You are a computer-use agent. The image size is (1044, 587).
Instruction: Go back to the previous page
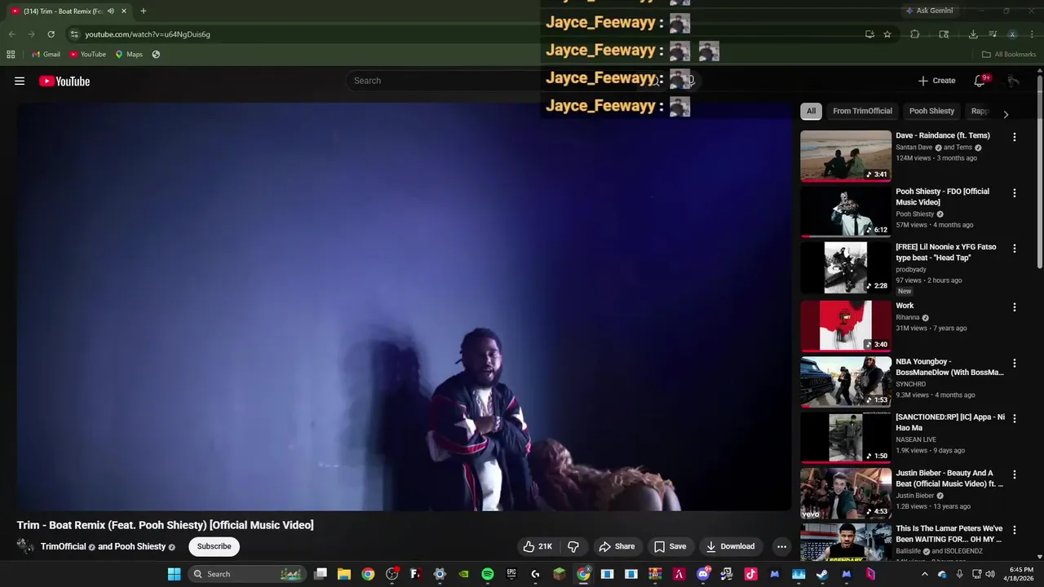coord(11,34)
